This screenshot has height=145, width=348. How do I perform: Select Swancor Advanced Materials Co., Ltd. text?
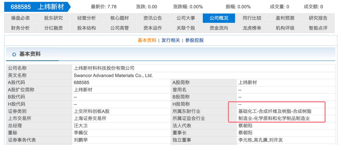point(113,75)
